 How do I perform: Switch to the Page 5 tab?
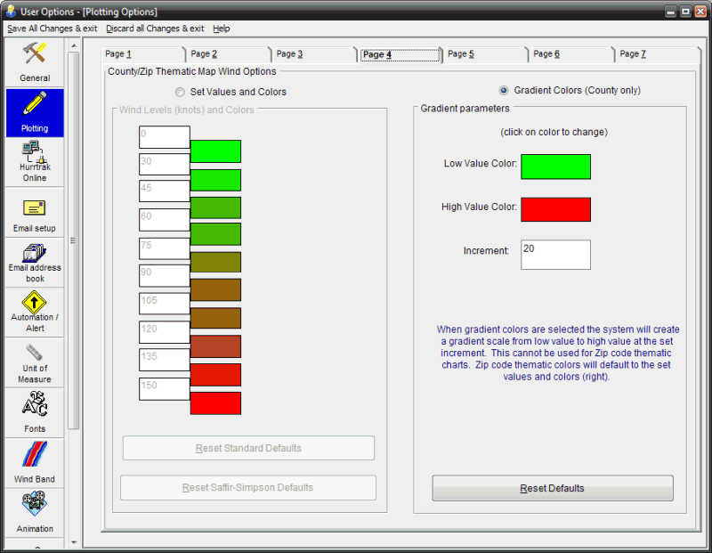[460, 54]
